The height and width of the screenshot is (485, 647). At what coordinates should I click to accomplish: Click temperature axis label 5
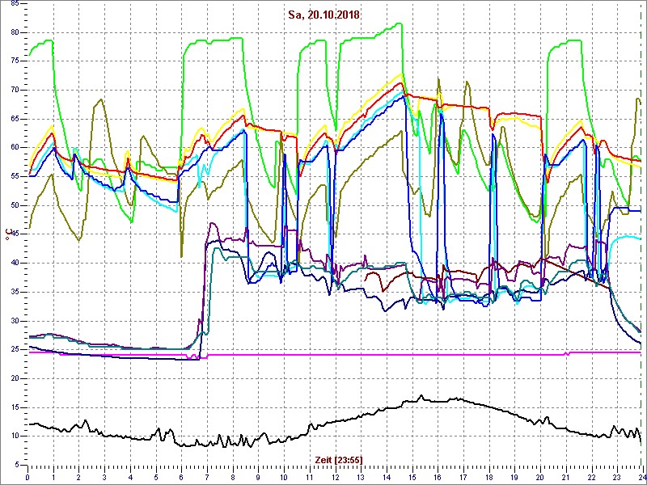tap(16, 465)
